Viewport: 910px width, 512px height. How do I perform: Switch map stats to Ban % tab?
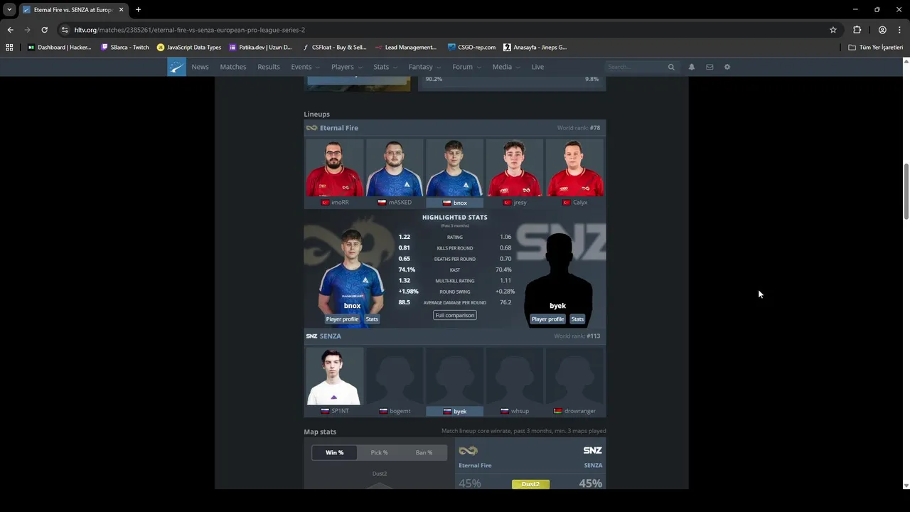tap(424, 453)
